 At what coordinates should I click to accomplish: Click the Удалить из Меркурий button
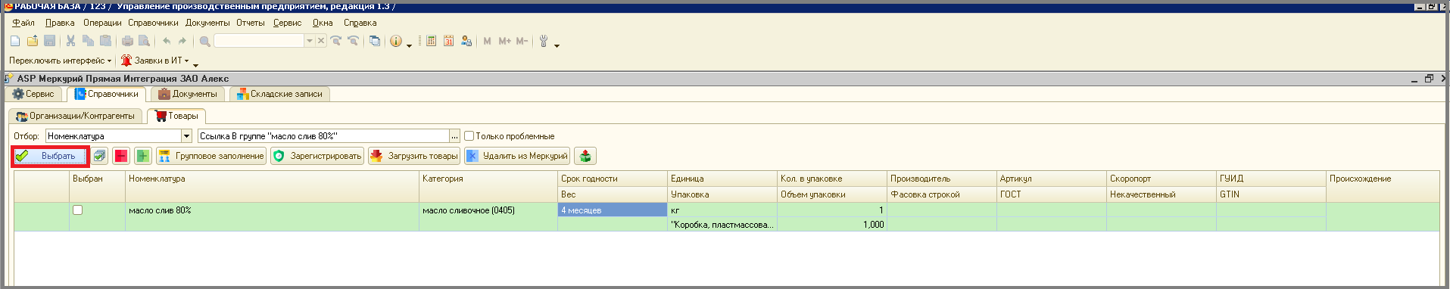[x=517, y=156]
